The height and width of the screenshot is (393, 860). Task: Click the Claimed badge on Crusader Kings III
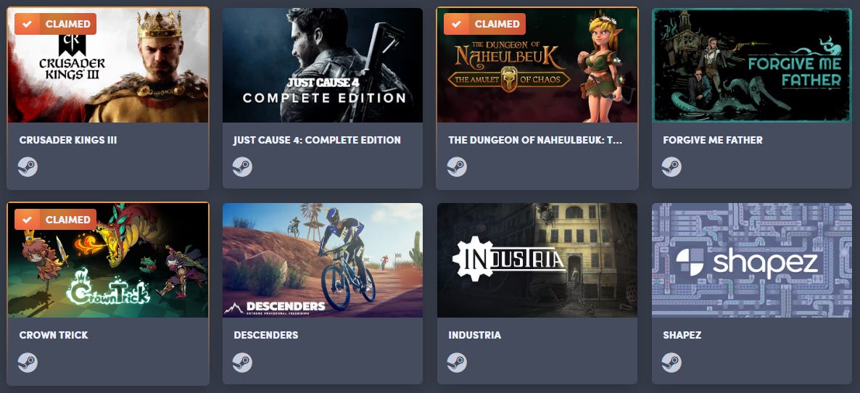coord(55,24)
